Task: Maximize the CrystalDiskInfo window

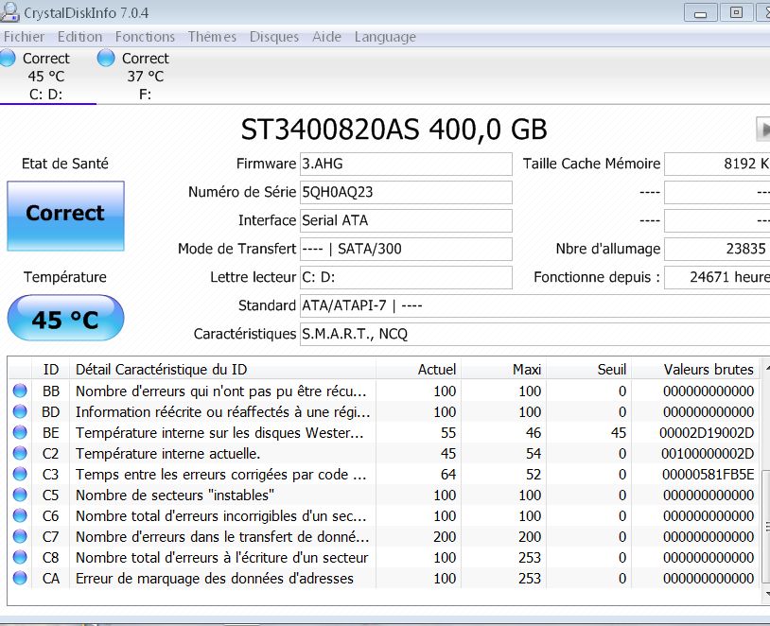Action: click(x=736, y=12)
